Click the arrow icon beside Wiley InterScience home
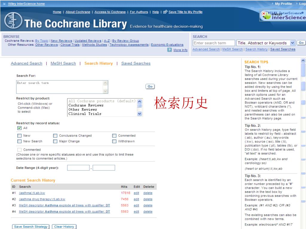This screenshot has width=306, height=229. coord(4,4)
